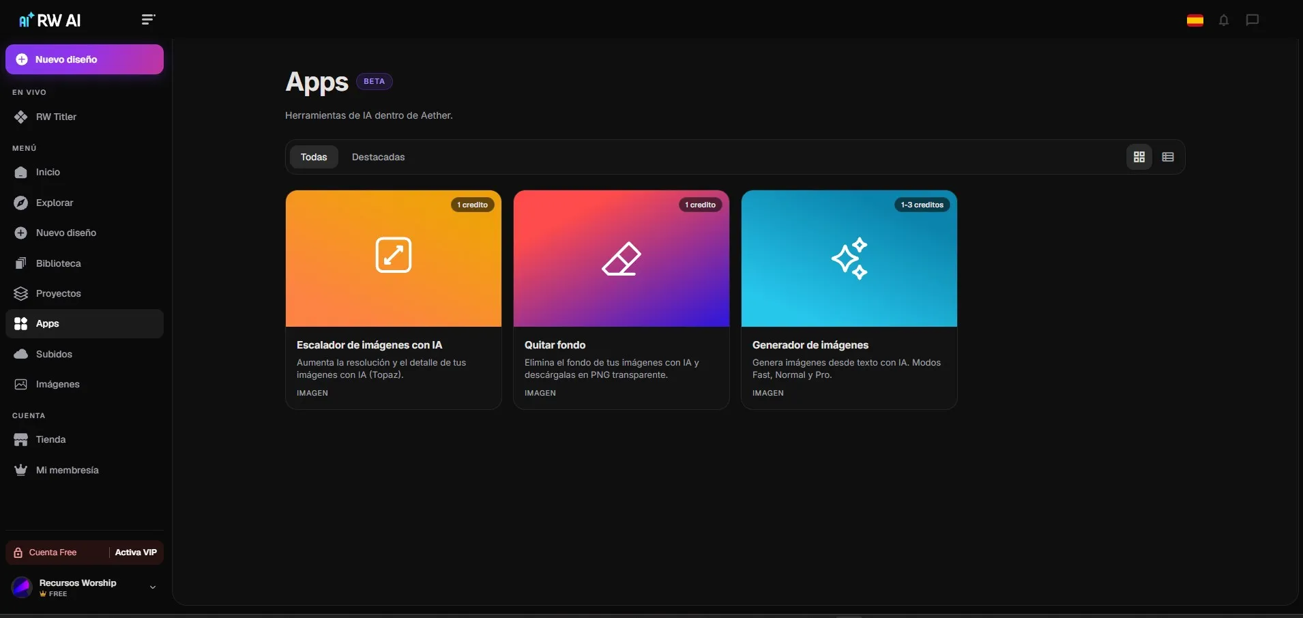The width and height of the screenshot is (1303, 618).
Task: Open the image generator sparkles icon card
Action: 849,259
